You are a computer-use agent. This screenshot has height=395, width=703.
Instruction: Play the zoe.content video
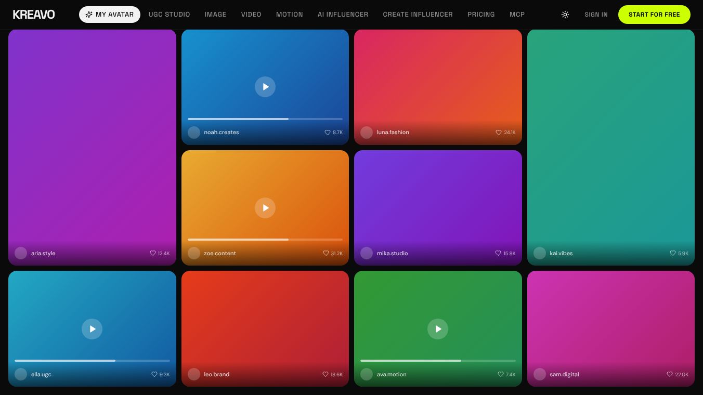265,208
